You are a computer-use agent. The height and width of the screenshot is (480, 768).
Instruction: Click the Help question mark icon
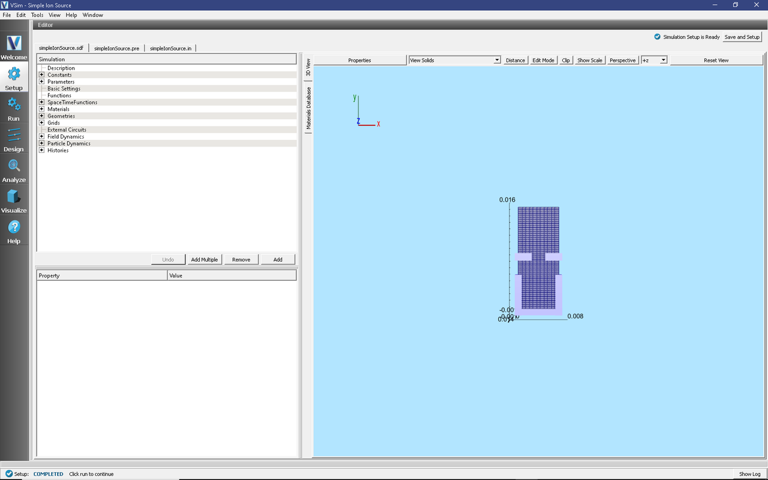14,227
